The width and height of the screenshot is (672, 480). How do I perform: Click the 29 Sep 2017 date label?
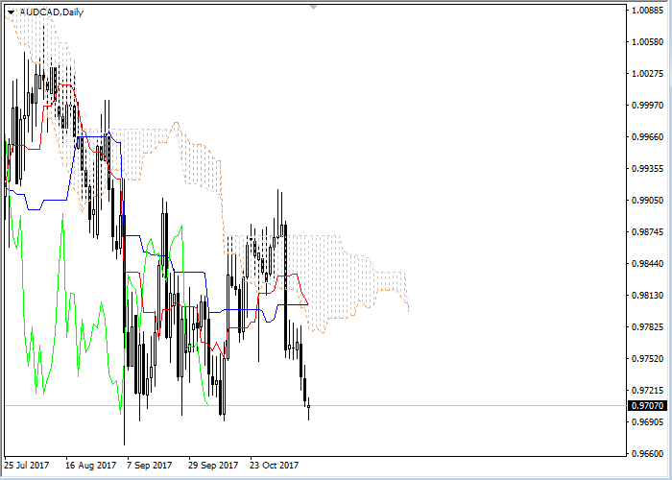(x=213, y=466)
